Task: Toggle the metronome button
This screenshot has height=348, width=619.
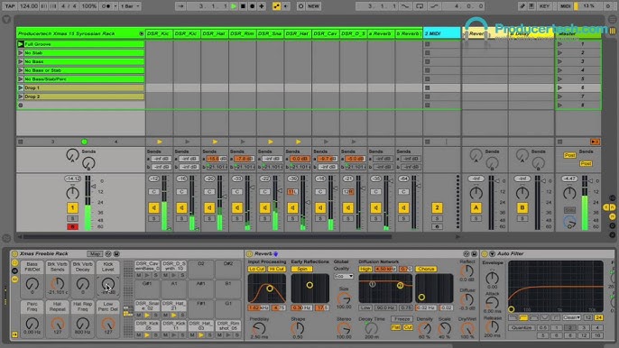Action: click(x=106, y=6)
